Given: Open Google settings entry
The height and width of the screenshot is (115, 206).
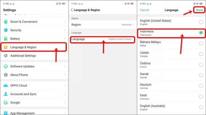Looking at the screenshot, I should point(34,102).
